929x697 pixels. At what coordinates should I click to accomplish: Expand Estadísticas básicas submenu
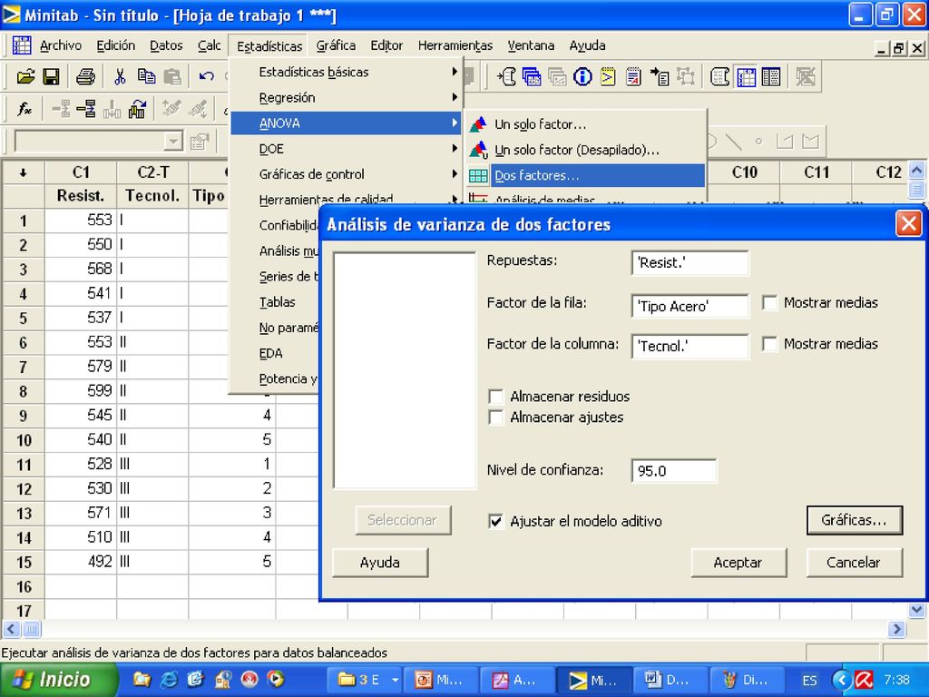click(347, 72)
